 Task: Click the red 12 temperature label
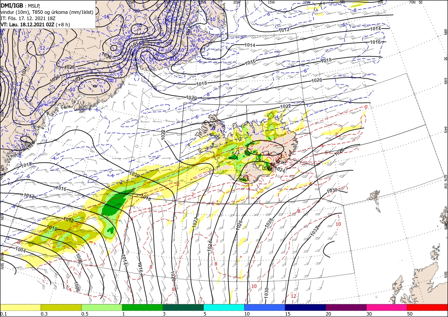tap(293, 296)
